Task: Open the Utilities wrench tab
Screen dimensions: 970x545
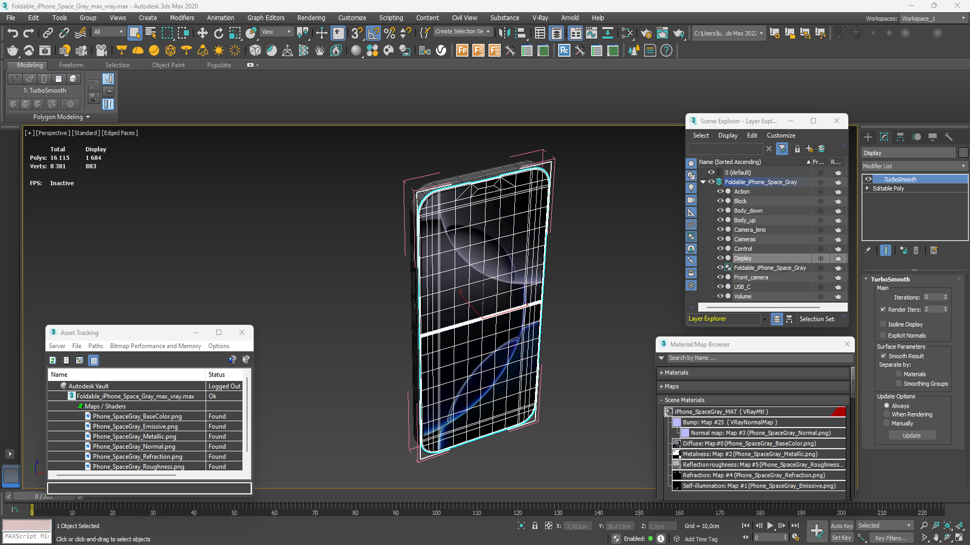Action: (x=949, y=137)
